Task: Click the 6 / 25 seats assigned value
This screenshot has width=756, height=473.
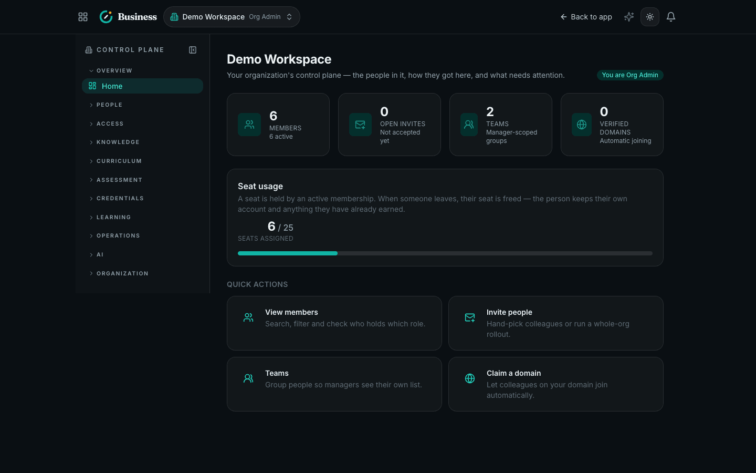Action: (280, 227)
